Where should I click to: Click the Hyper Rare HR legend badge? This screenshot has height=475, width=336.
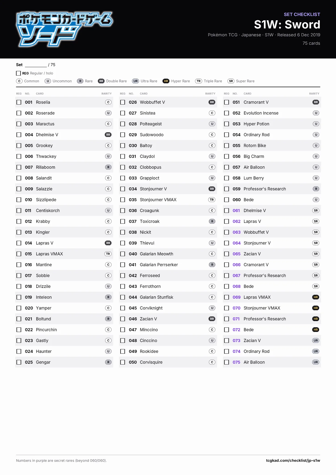pyautogui.click(x=166, y=81)
